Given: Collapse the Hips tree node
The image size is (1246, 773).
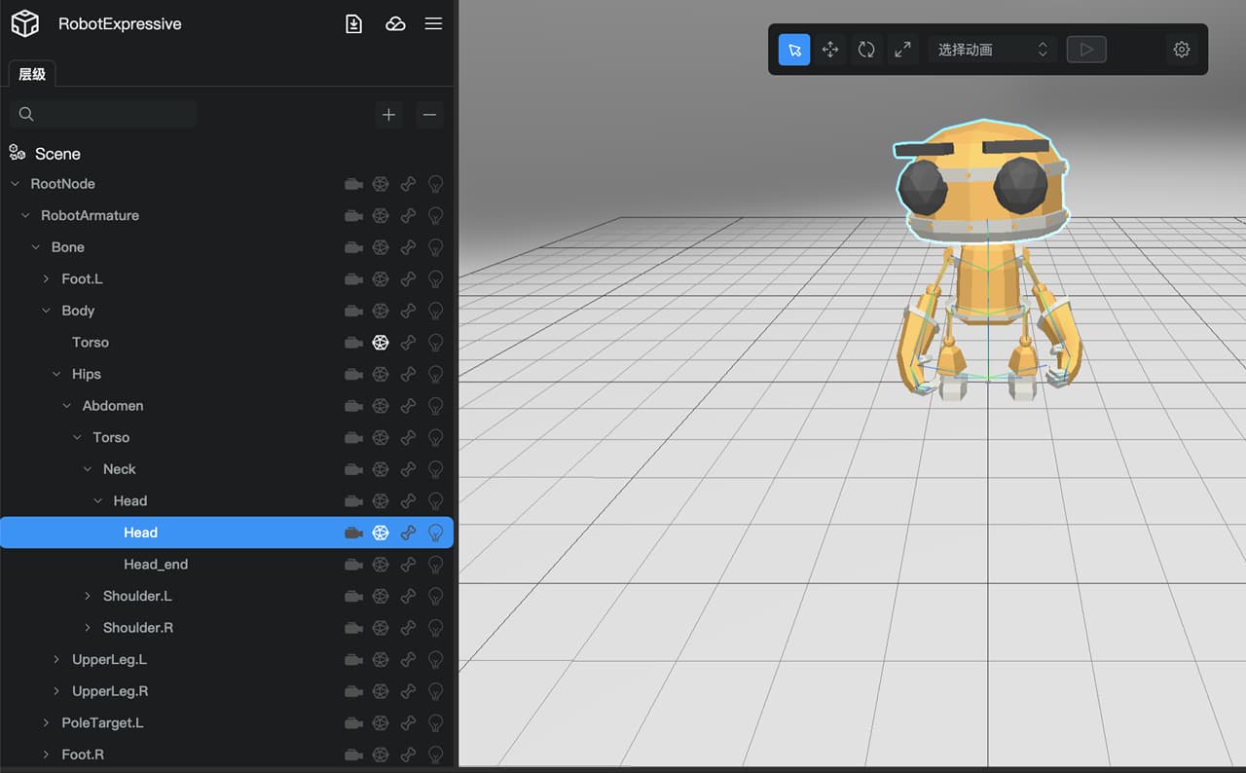Looking at the screenshot, I should pyautogui.click(x=56, y=375).
